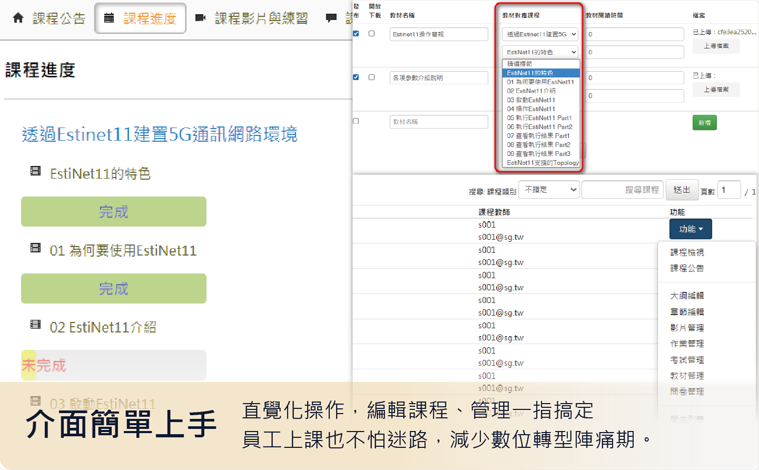Click uploaded file name cfe3ea2520...
This screenshot has width=759, height=470.
click(x=737, y=32)
